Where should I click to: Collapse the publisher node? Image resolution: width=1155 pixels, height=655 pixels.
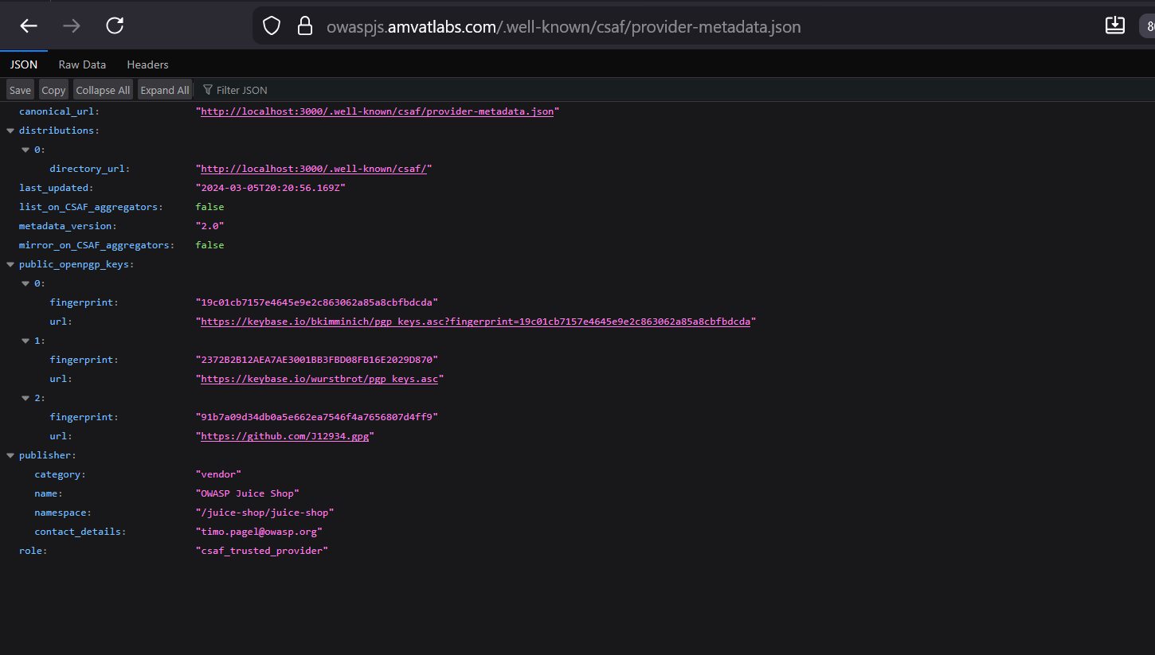(10, 455)
